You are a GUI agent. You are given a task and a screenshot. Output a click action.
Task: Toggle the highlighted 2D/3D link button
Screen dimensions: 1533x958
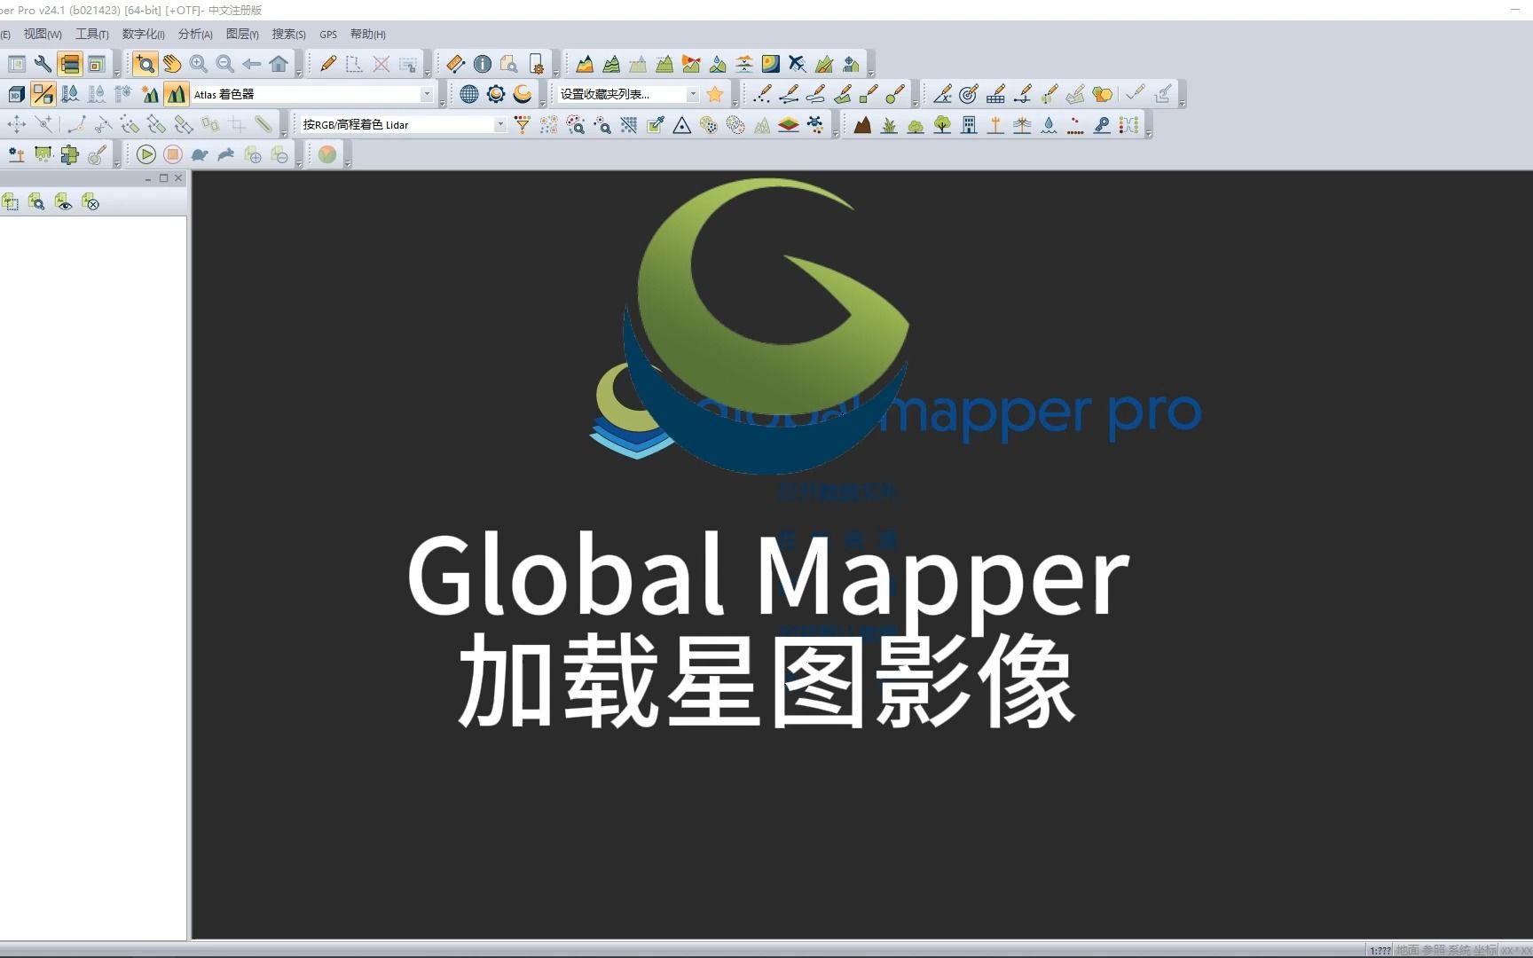[43, 94]
